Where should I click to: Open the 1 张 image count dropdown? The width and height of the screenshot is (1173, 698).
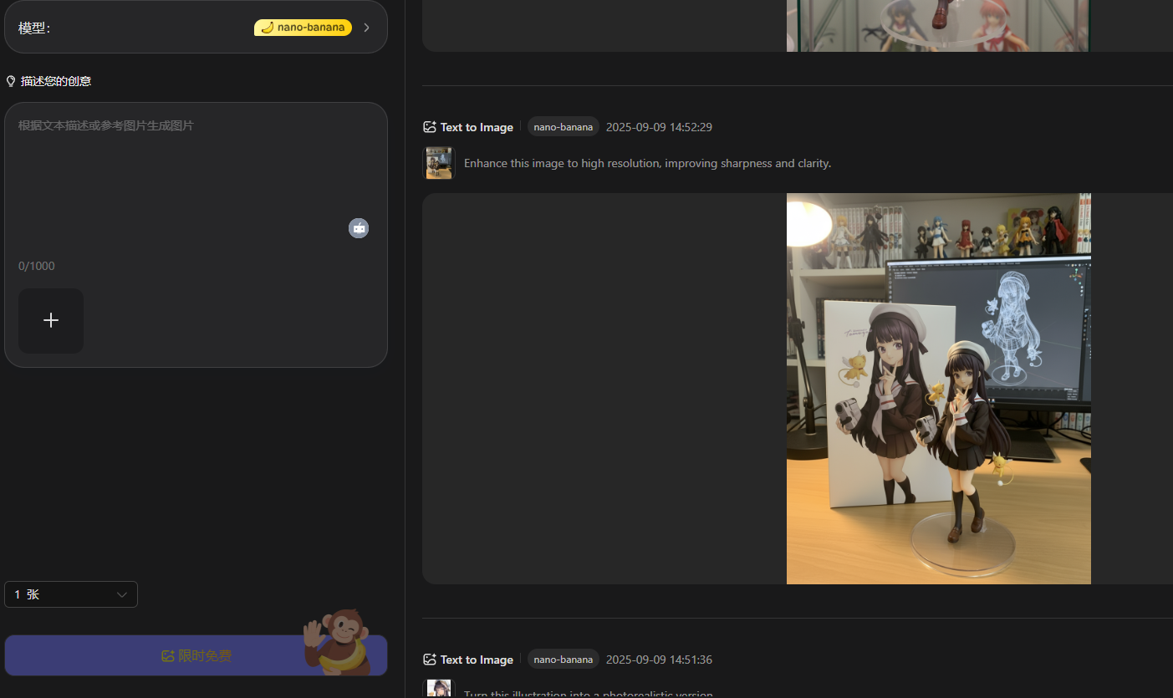71,594
